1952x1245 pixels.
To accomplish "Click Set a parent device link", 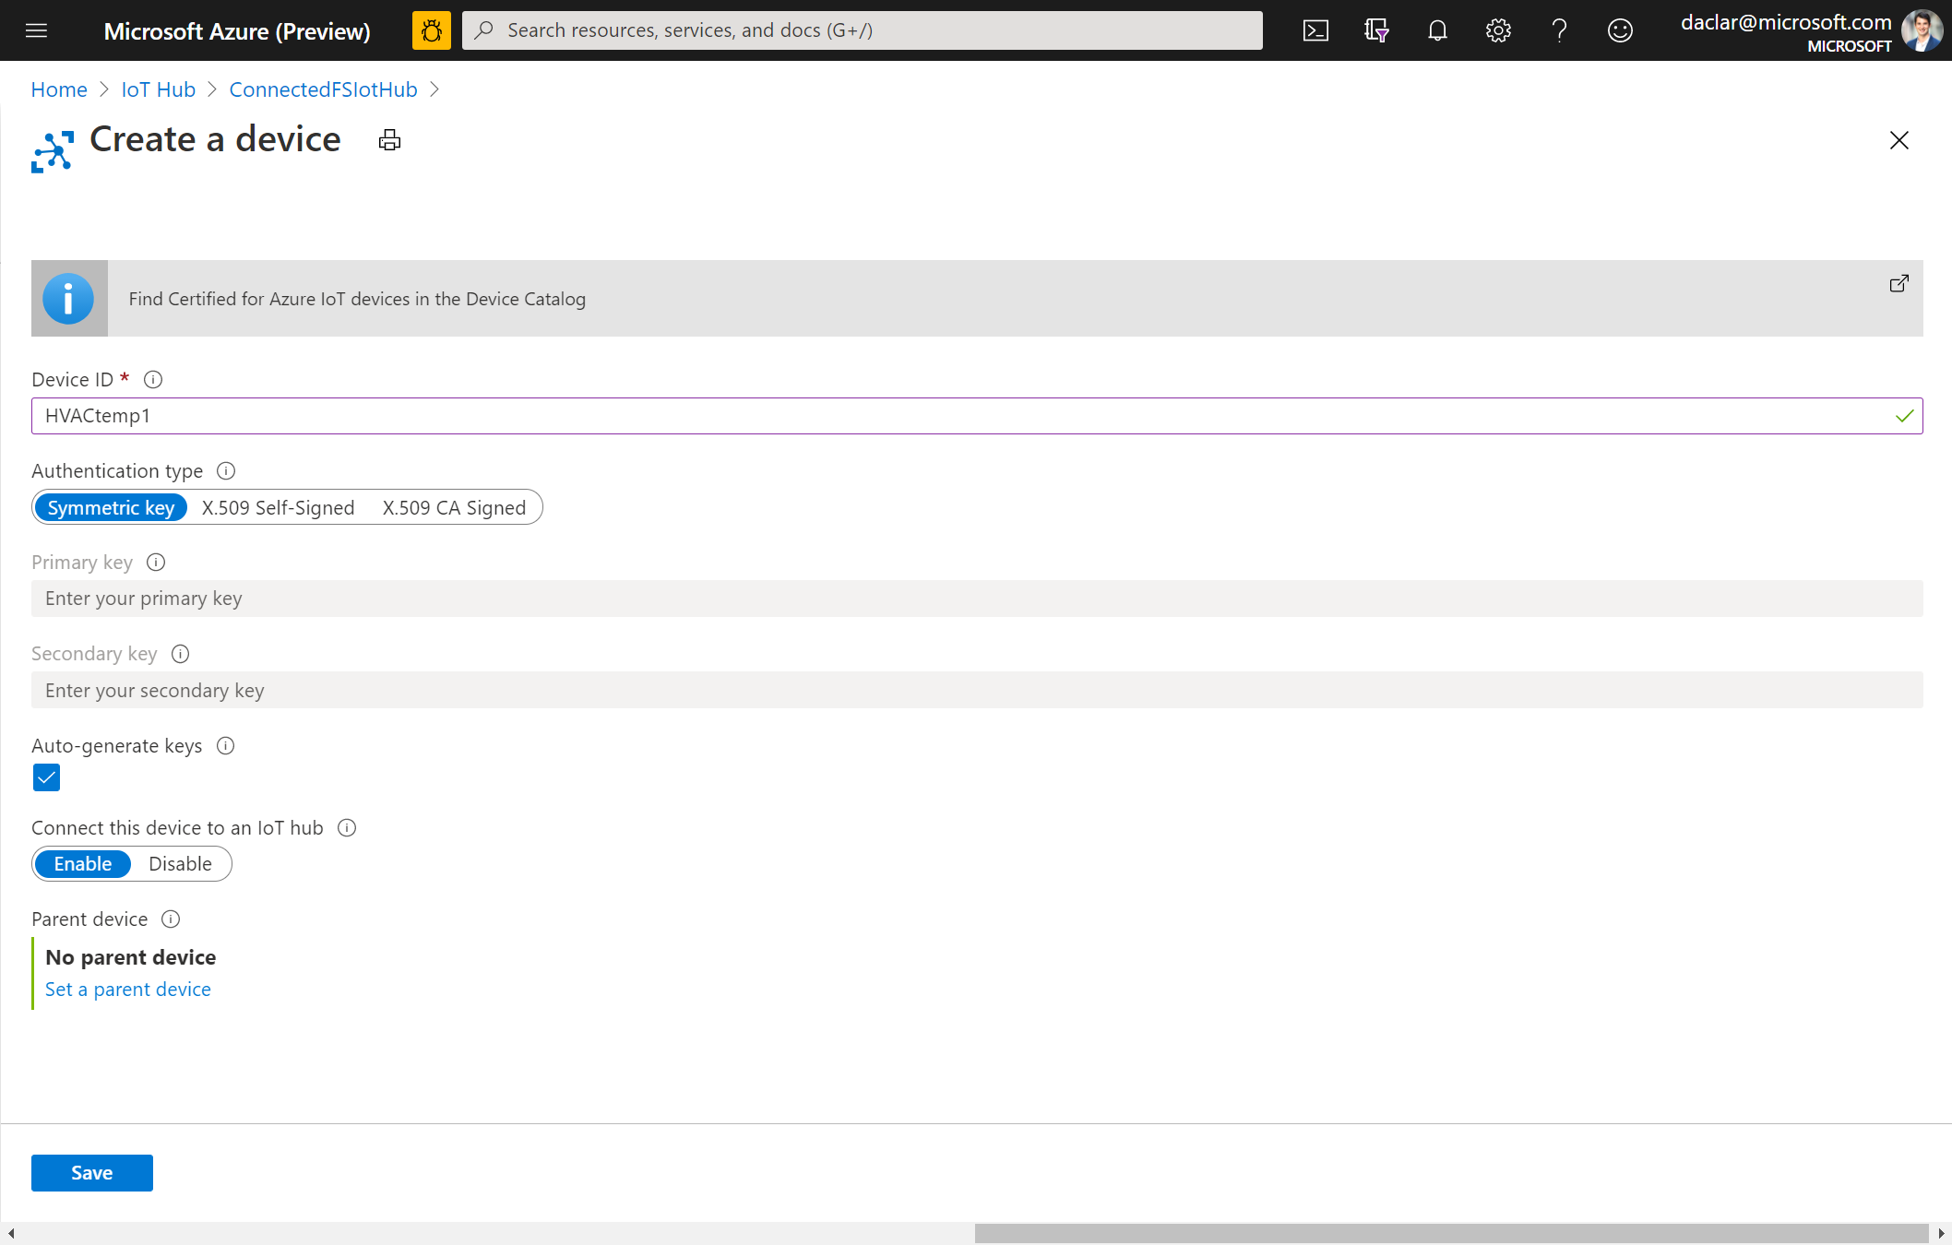I will click(128, 989).
